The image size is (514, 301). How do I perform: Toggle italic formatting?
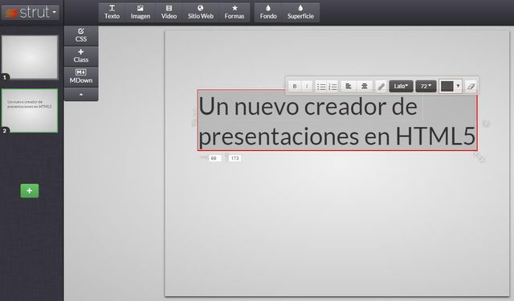pos(307,86)
